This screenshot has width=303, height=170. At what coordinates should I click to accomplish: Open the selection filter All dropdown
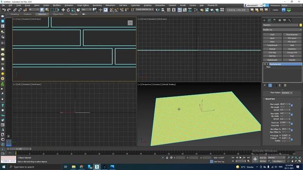pos(34,9)
